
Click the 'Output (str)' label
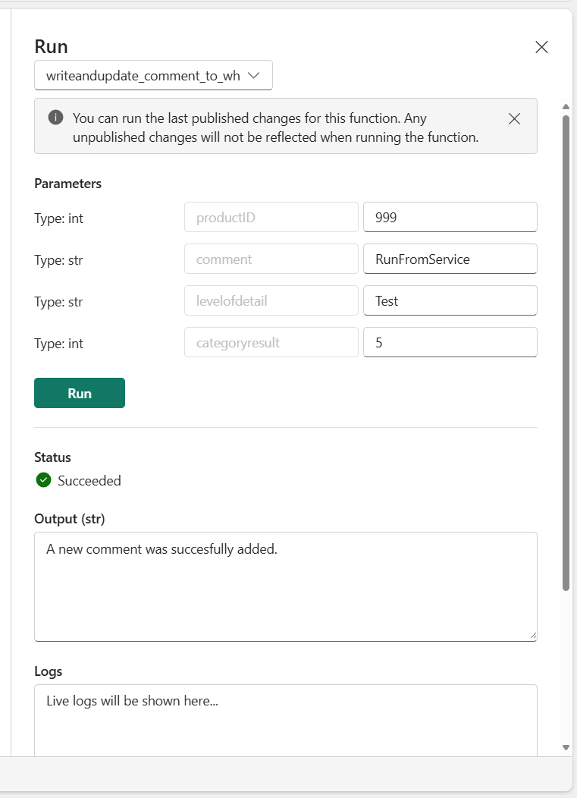click(70, 519)
